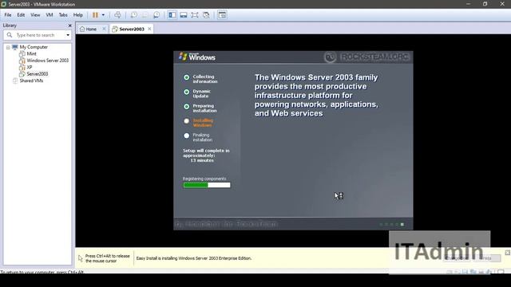
Task: Open the VM menu
Action: pyautogui.click(x=50, y=15)
